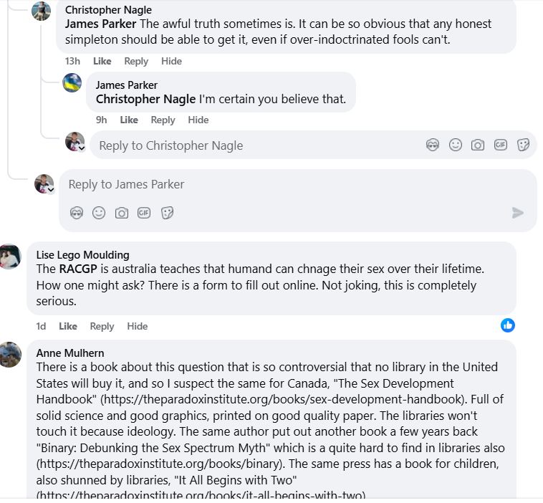Image resolution: width=543 pixels, height=503 pixels.
Task: View the like reaction on Lise's comment
Action: pyautogui.click(x=508, y=325)
